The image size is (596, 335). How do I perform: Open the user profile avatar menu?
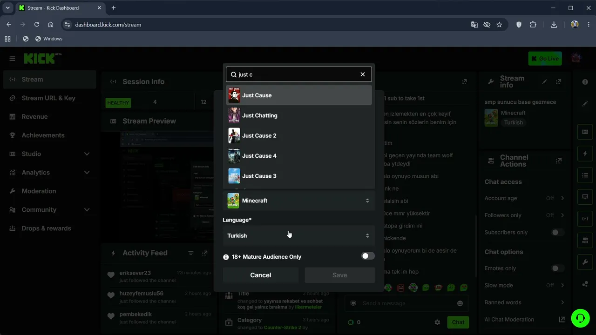576,58
